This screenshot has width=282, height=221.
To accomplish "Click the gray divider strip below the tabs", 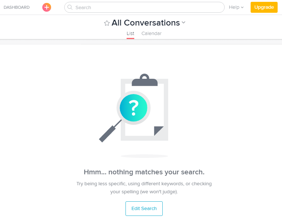I will pyautogui.click(x=141, y=42).
